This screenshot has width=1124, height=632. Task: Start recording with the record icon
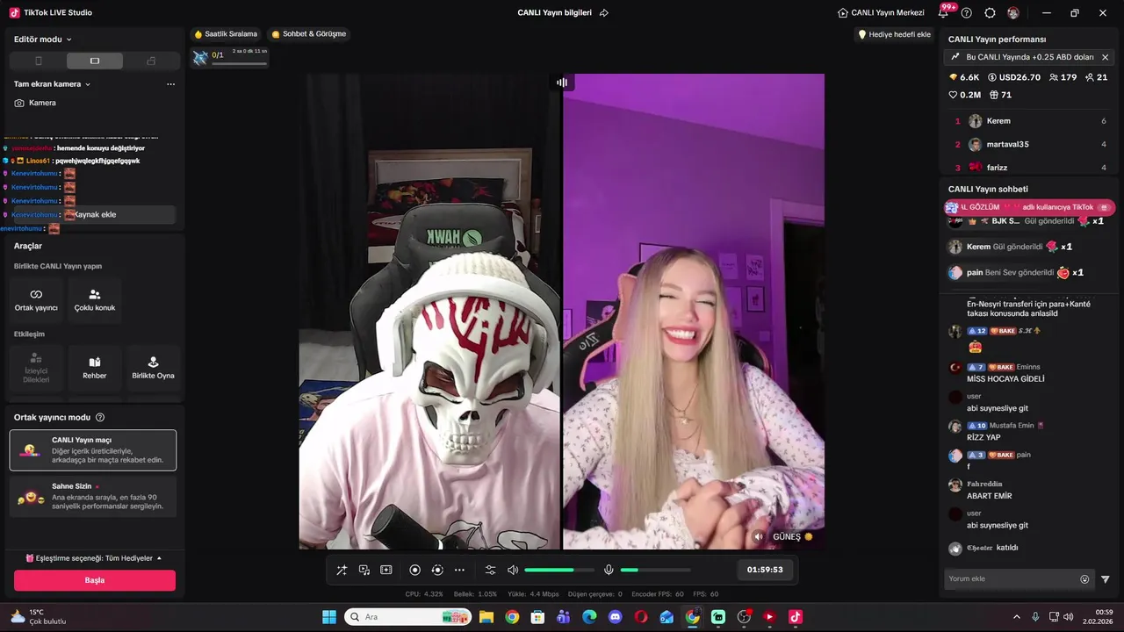point(415,570)
